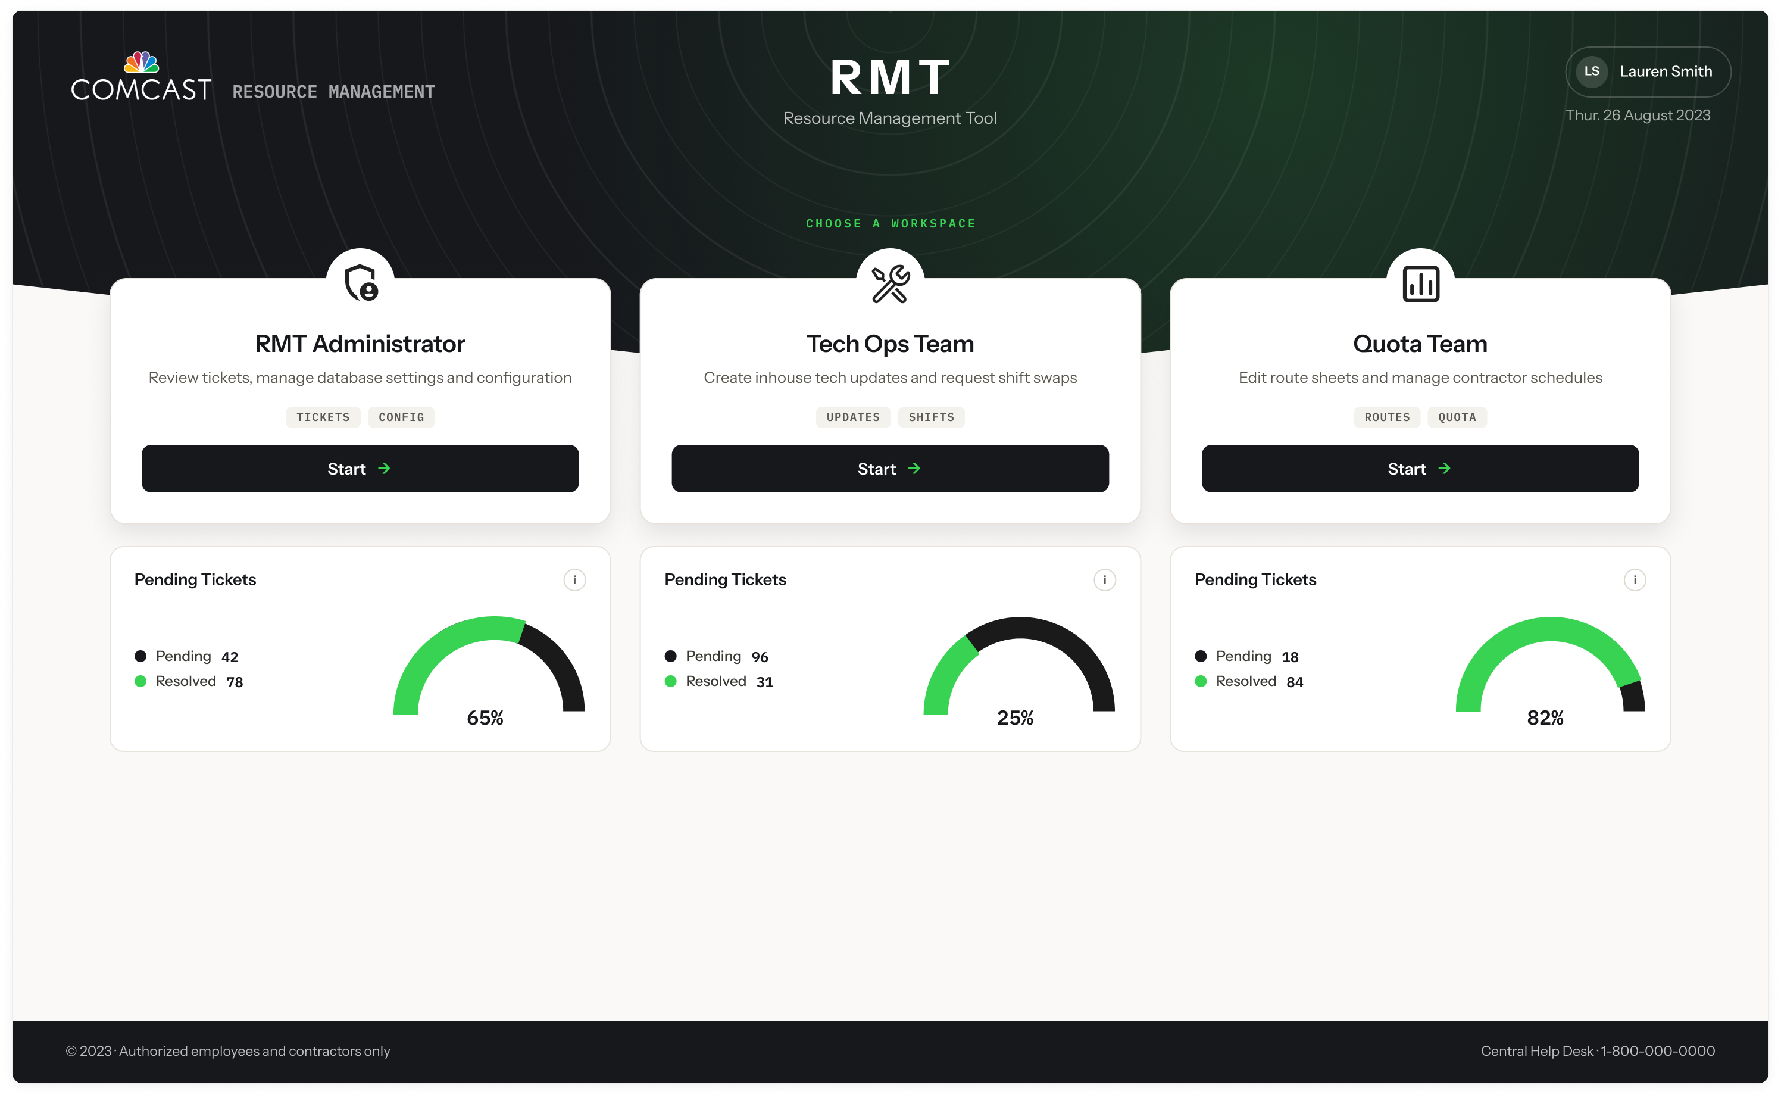Click the CHOOSE A WORKSPACE heading
The width and height of the screenshot is (1781, 1098).
click(x=890, y=224)
